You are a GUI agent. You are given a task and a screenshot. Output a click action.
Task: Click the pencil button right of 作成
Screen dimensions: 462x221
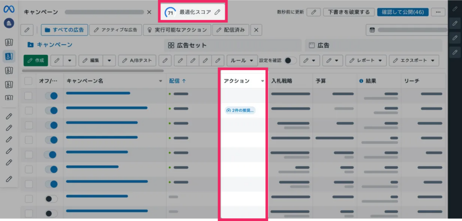(x=57, y=60)
